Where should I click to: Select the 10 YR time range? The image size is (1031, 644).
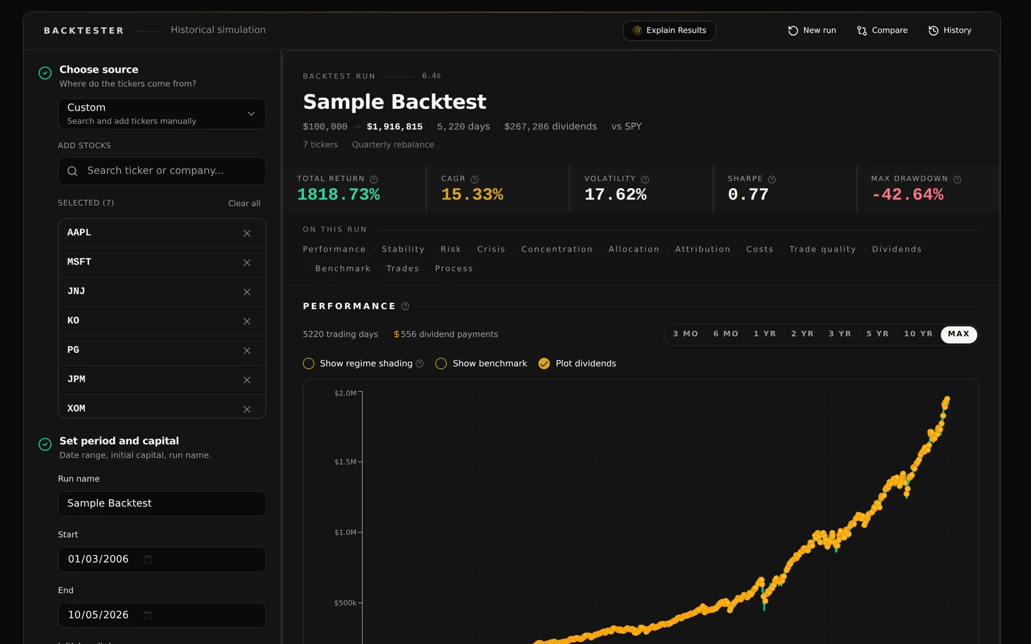tap(918, 334)
